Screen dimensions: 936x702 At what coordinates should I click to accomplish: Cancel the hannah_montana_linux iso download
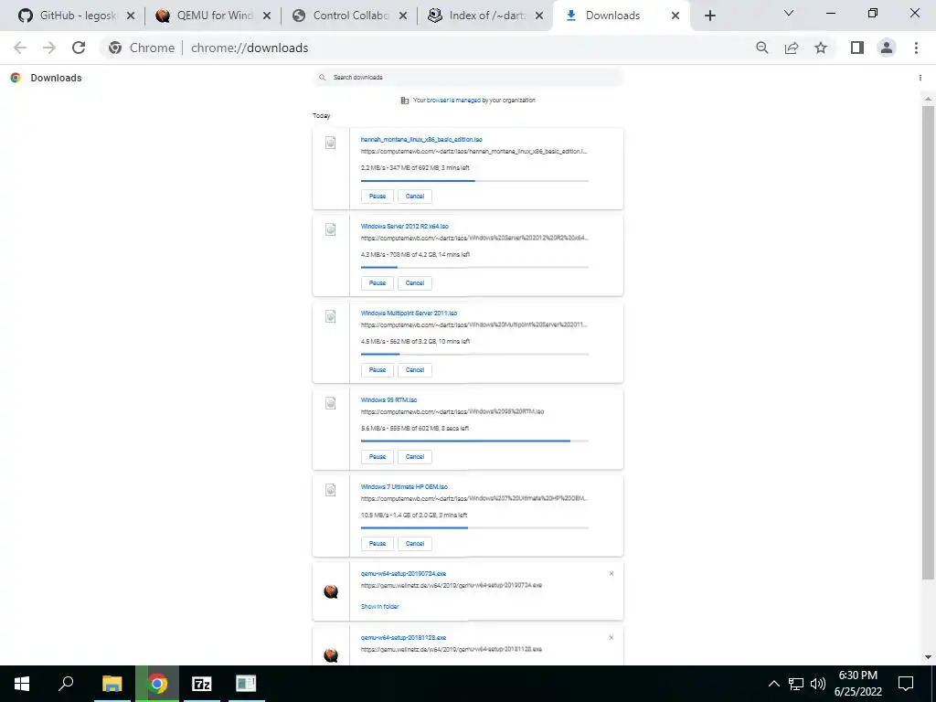[x=415, y=197]
